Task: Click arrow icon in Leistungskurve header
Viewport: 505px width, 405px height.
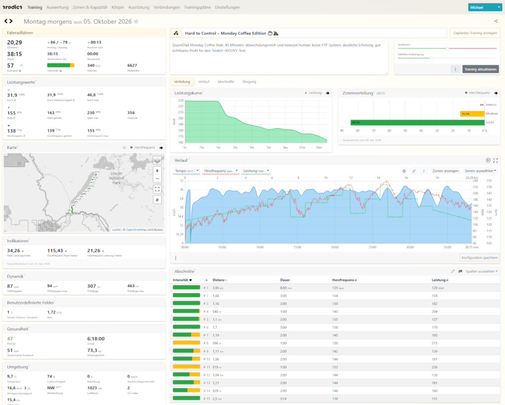Action: (327, 93)
